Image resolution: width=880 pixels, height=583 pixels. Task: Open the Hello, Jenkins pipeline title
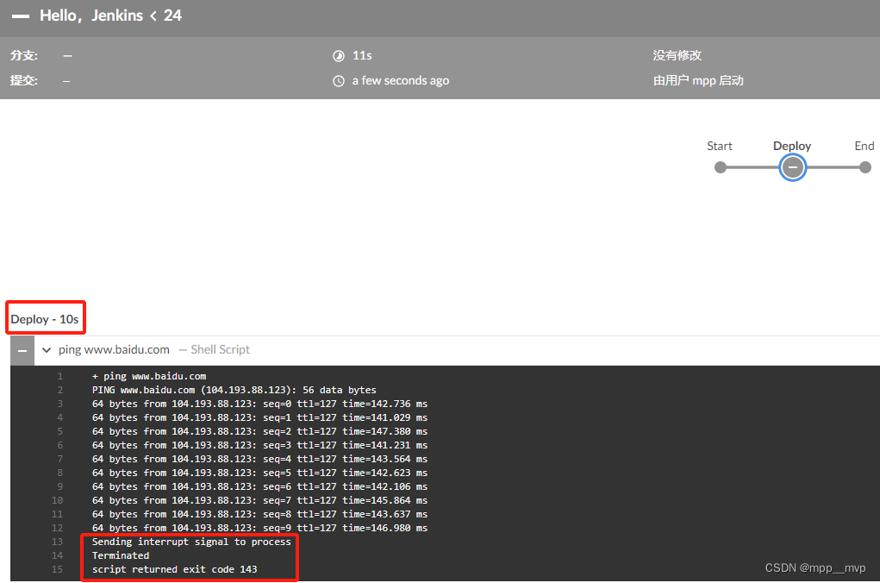pyautogui.click(x=91, y=16)
